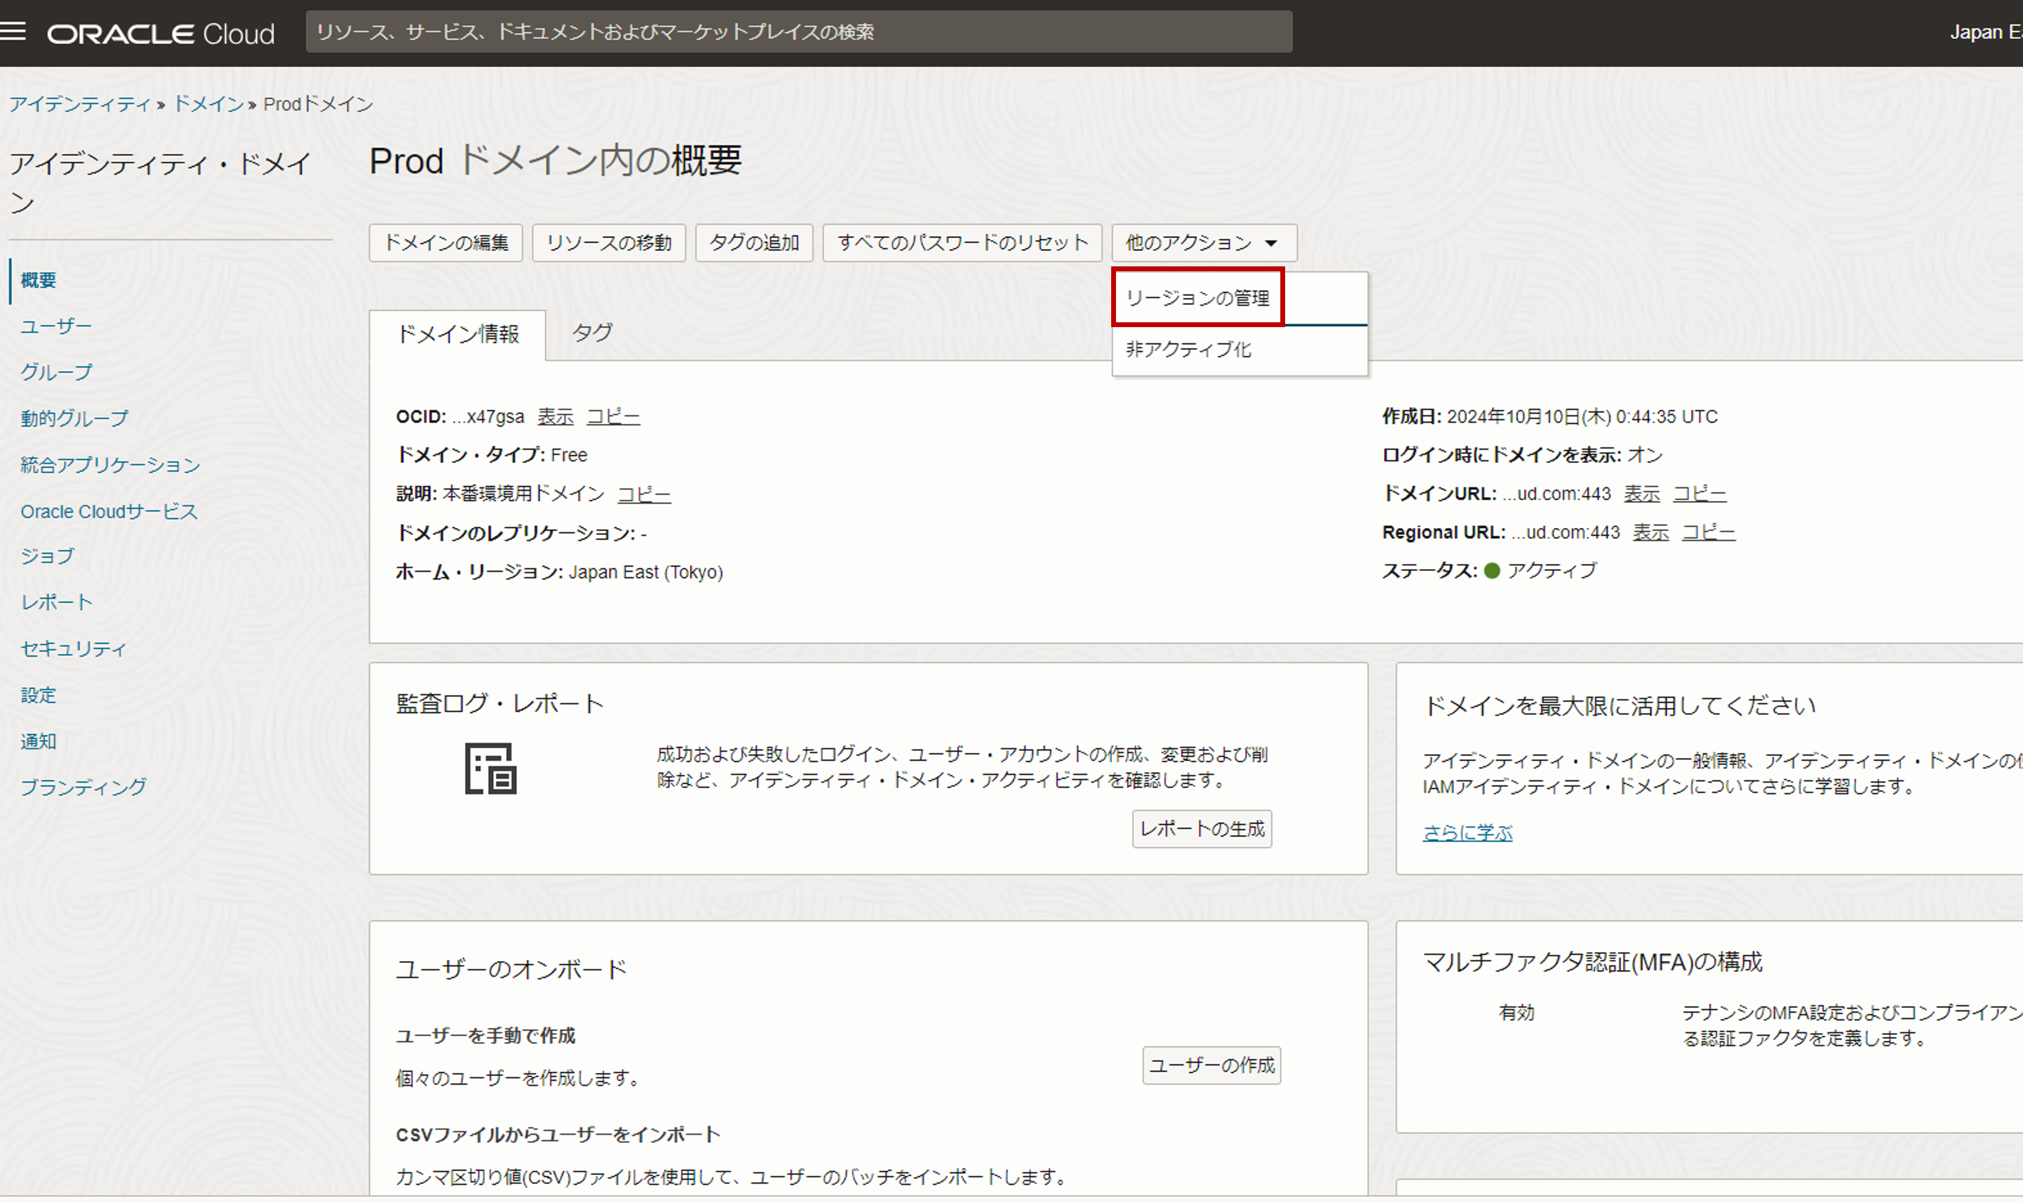Click 表示 link next to Regional URL
Image resolution: width=2023 pixels, height=1203 pixels.
(x=1650, y=533)
